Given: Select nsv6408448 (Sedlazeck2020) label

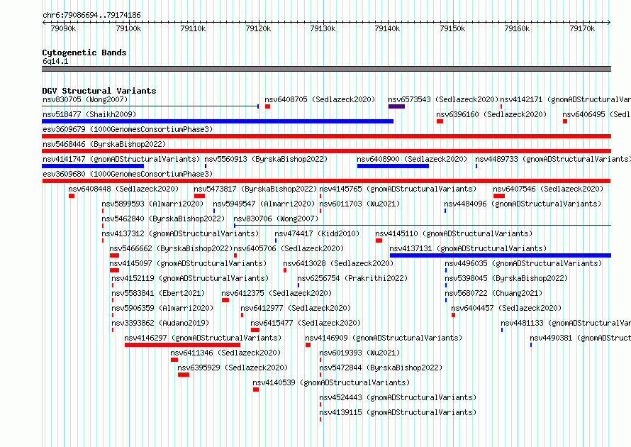Looking at the screenshot, I should 123,189.
